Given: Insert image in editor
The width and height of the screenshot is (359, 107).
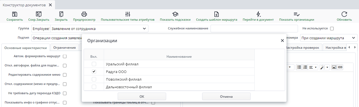Looking at the screenshot, I should click(334, 67).
